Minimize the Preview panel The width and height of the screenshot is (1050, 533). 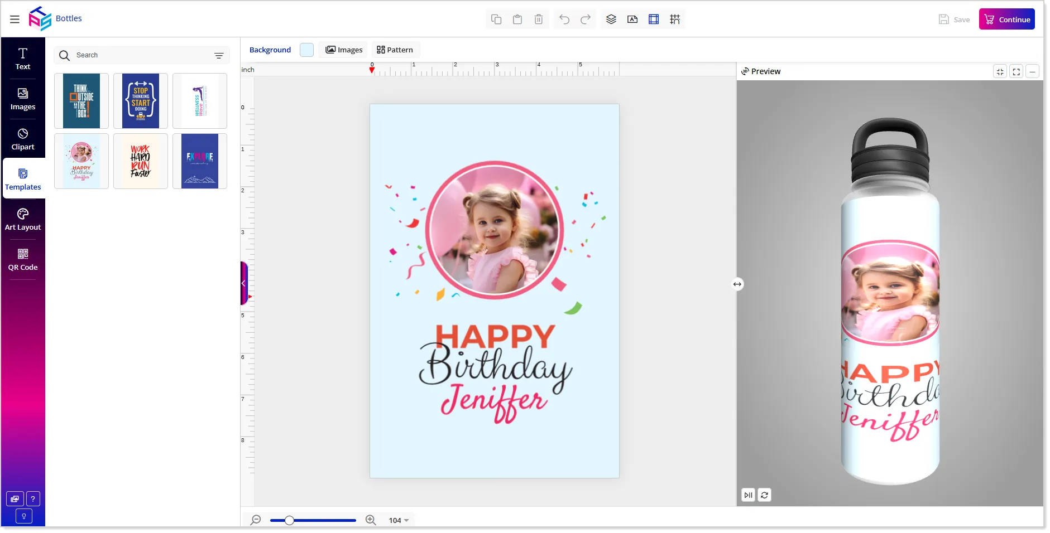pos(1033,71)
